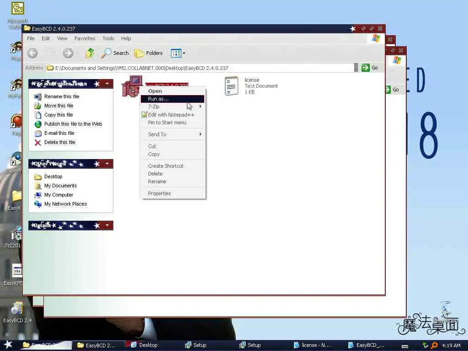Select Run as... in context menu
Screen dimensions: 468x351
coord(173,99)
